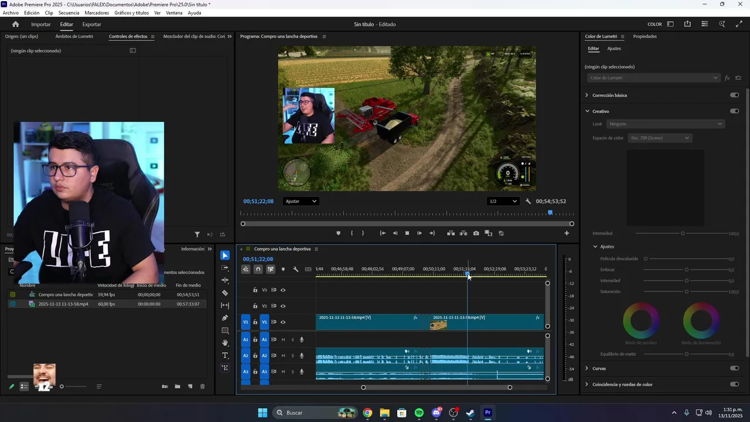Open the Marcadores menu

pos(97,13)
